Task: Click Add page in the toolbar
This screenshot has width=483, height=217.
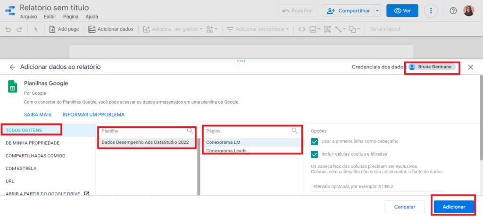Action: pyautogui.click(x=64, y=29)
